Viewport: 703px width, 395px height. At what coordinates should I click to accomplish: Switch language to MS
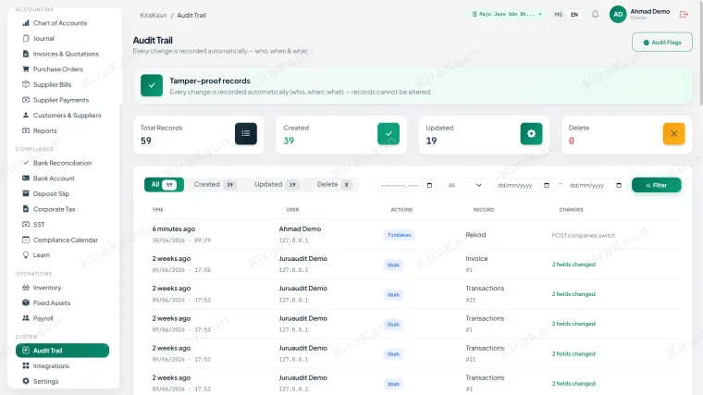(558, 15)
